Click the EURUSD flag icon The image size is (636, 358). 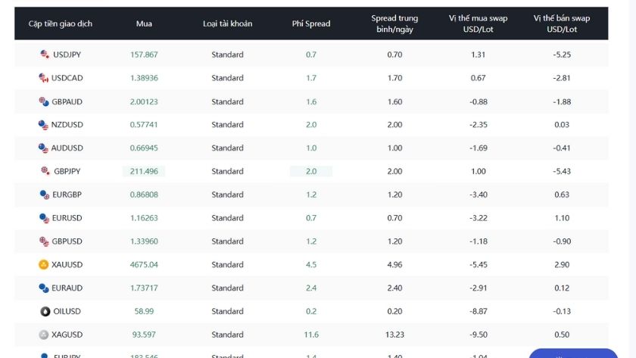pos(44,218)
